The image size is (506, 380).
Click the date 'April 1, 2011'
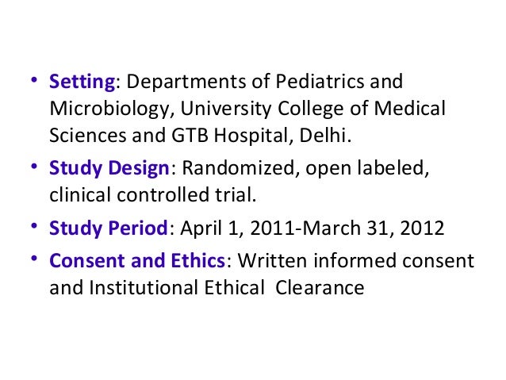pos(237,228)
